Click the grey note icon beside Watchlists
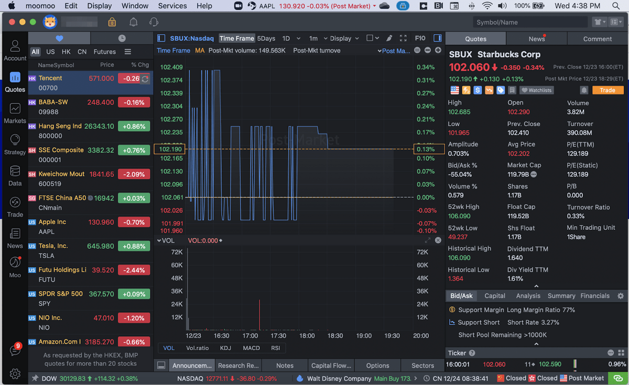The height and width of the screenshot is (385, 629). tap(512, 90)
